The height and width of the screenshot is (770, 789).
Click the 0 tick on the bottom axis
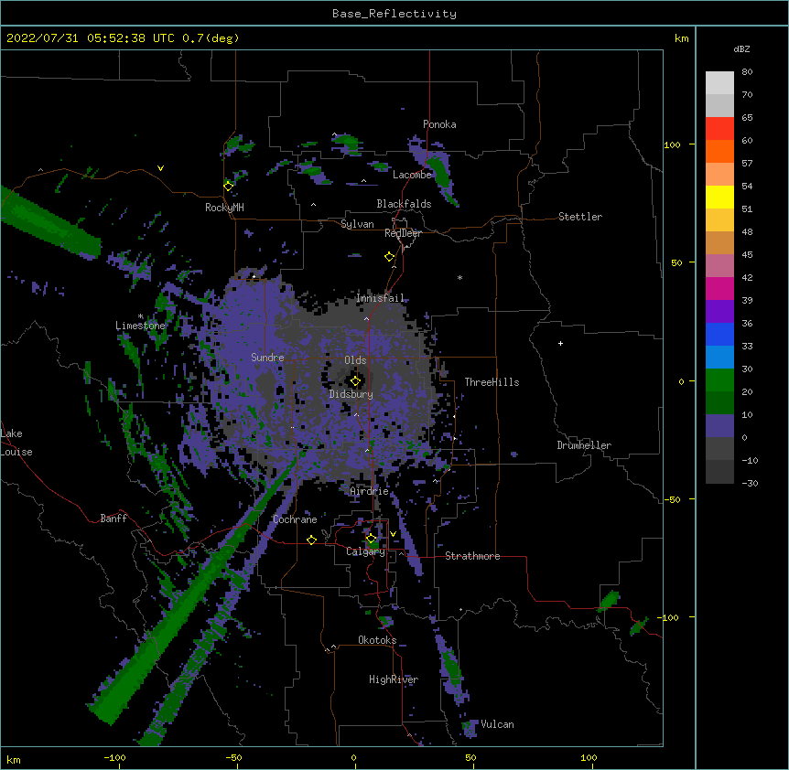(353, 757)
